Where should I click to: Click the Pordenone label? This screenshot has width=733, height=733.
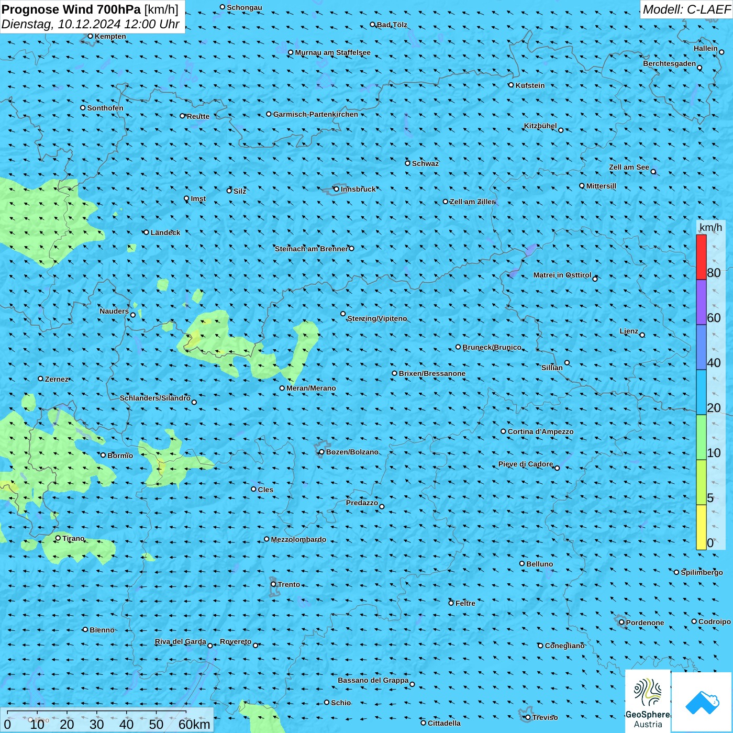pyautogui.click(x=645, y=623)
